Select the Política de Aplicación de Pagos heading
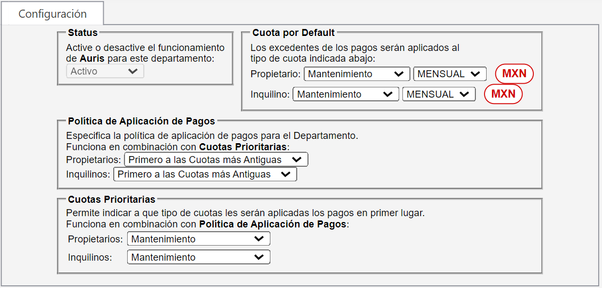 click(141, 121)
